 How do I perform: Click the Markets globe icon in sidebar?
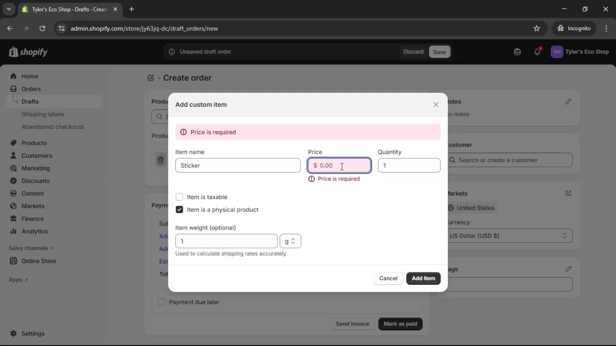click(x=13, y=206)
